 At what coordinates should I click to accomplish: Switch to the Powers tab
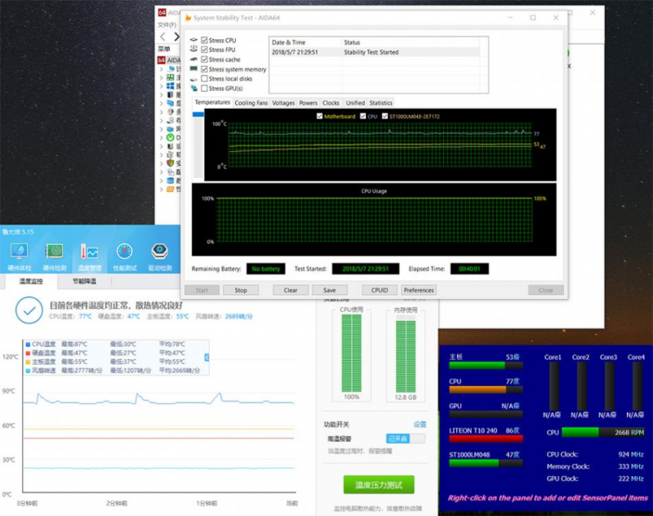tap(309, 103)
